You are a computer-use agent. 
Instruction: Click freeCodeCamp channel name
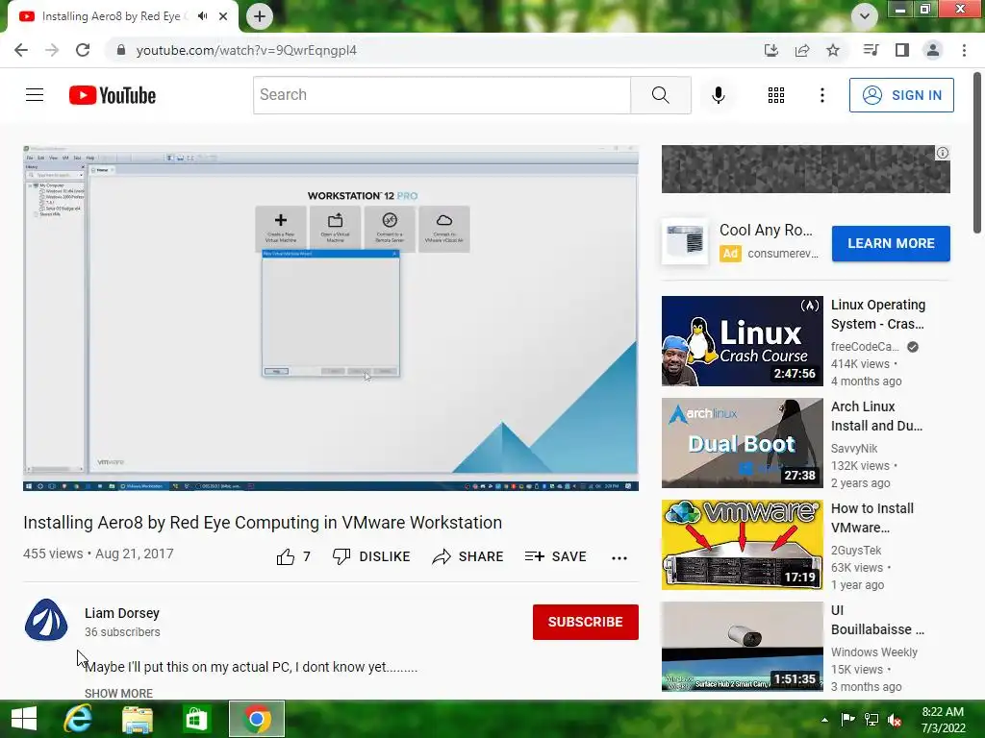click(x=865, y=346)
